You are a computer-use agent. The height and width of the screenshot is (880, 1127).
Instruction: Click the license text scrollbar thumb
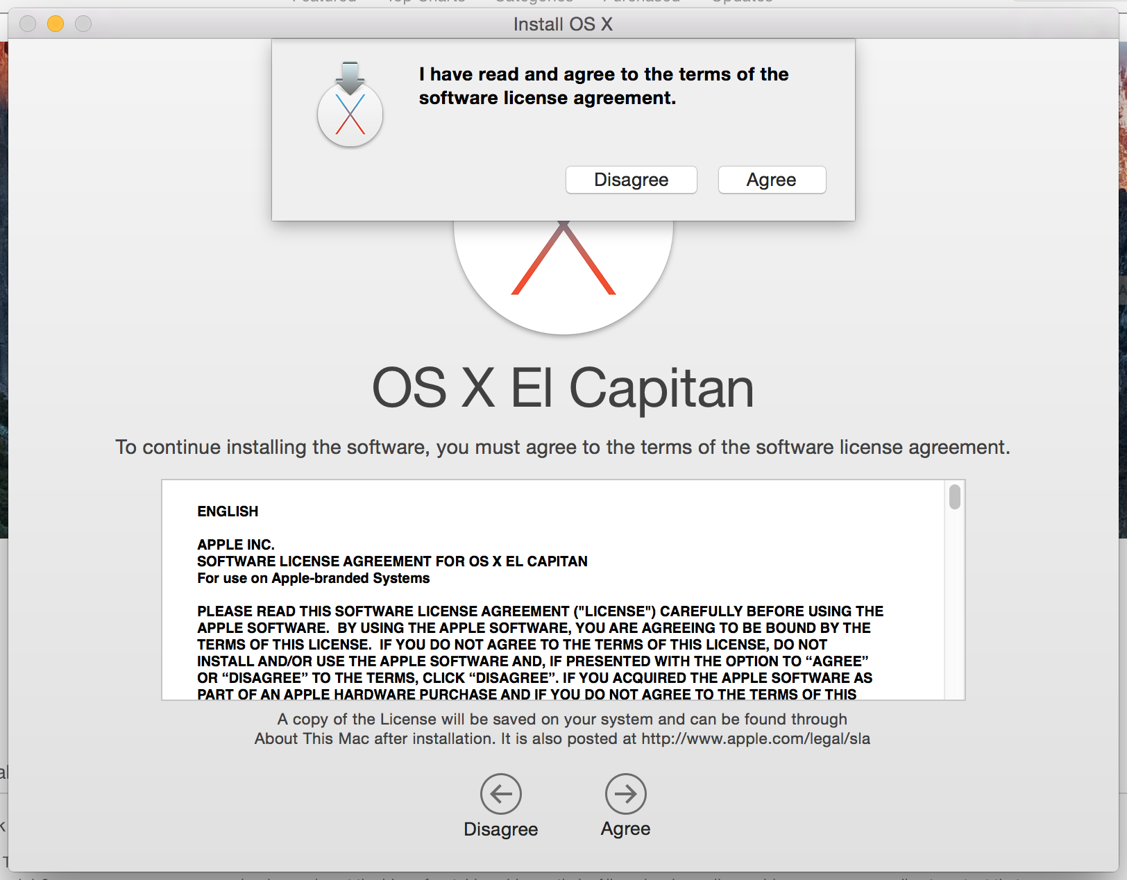coord(955,497)
